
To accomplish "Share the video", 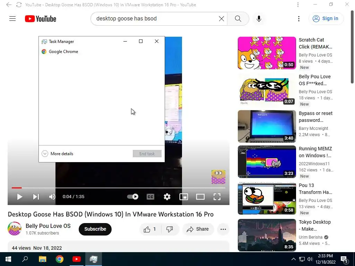I will [198, 229].
